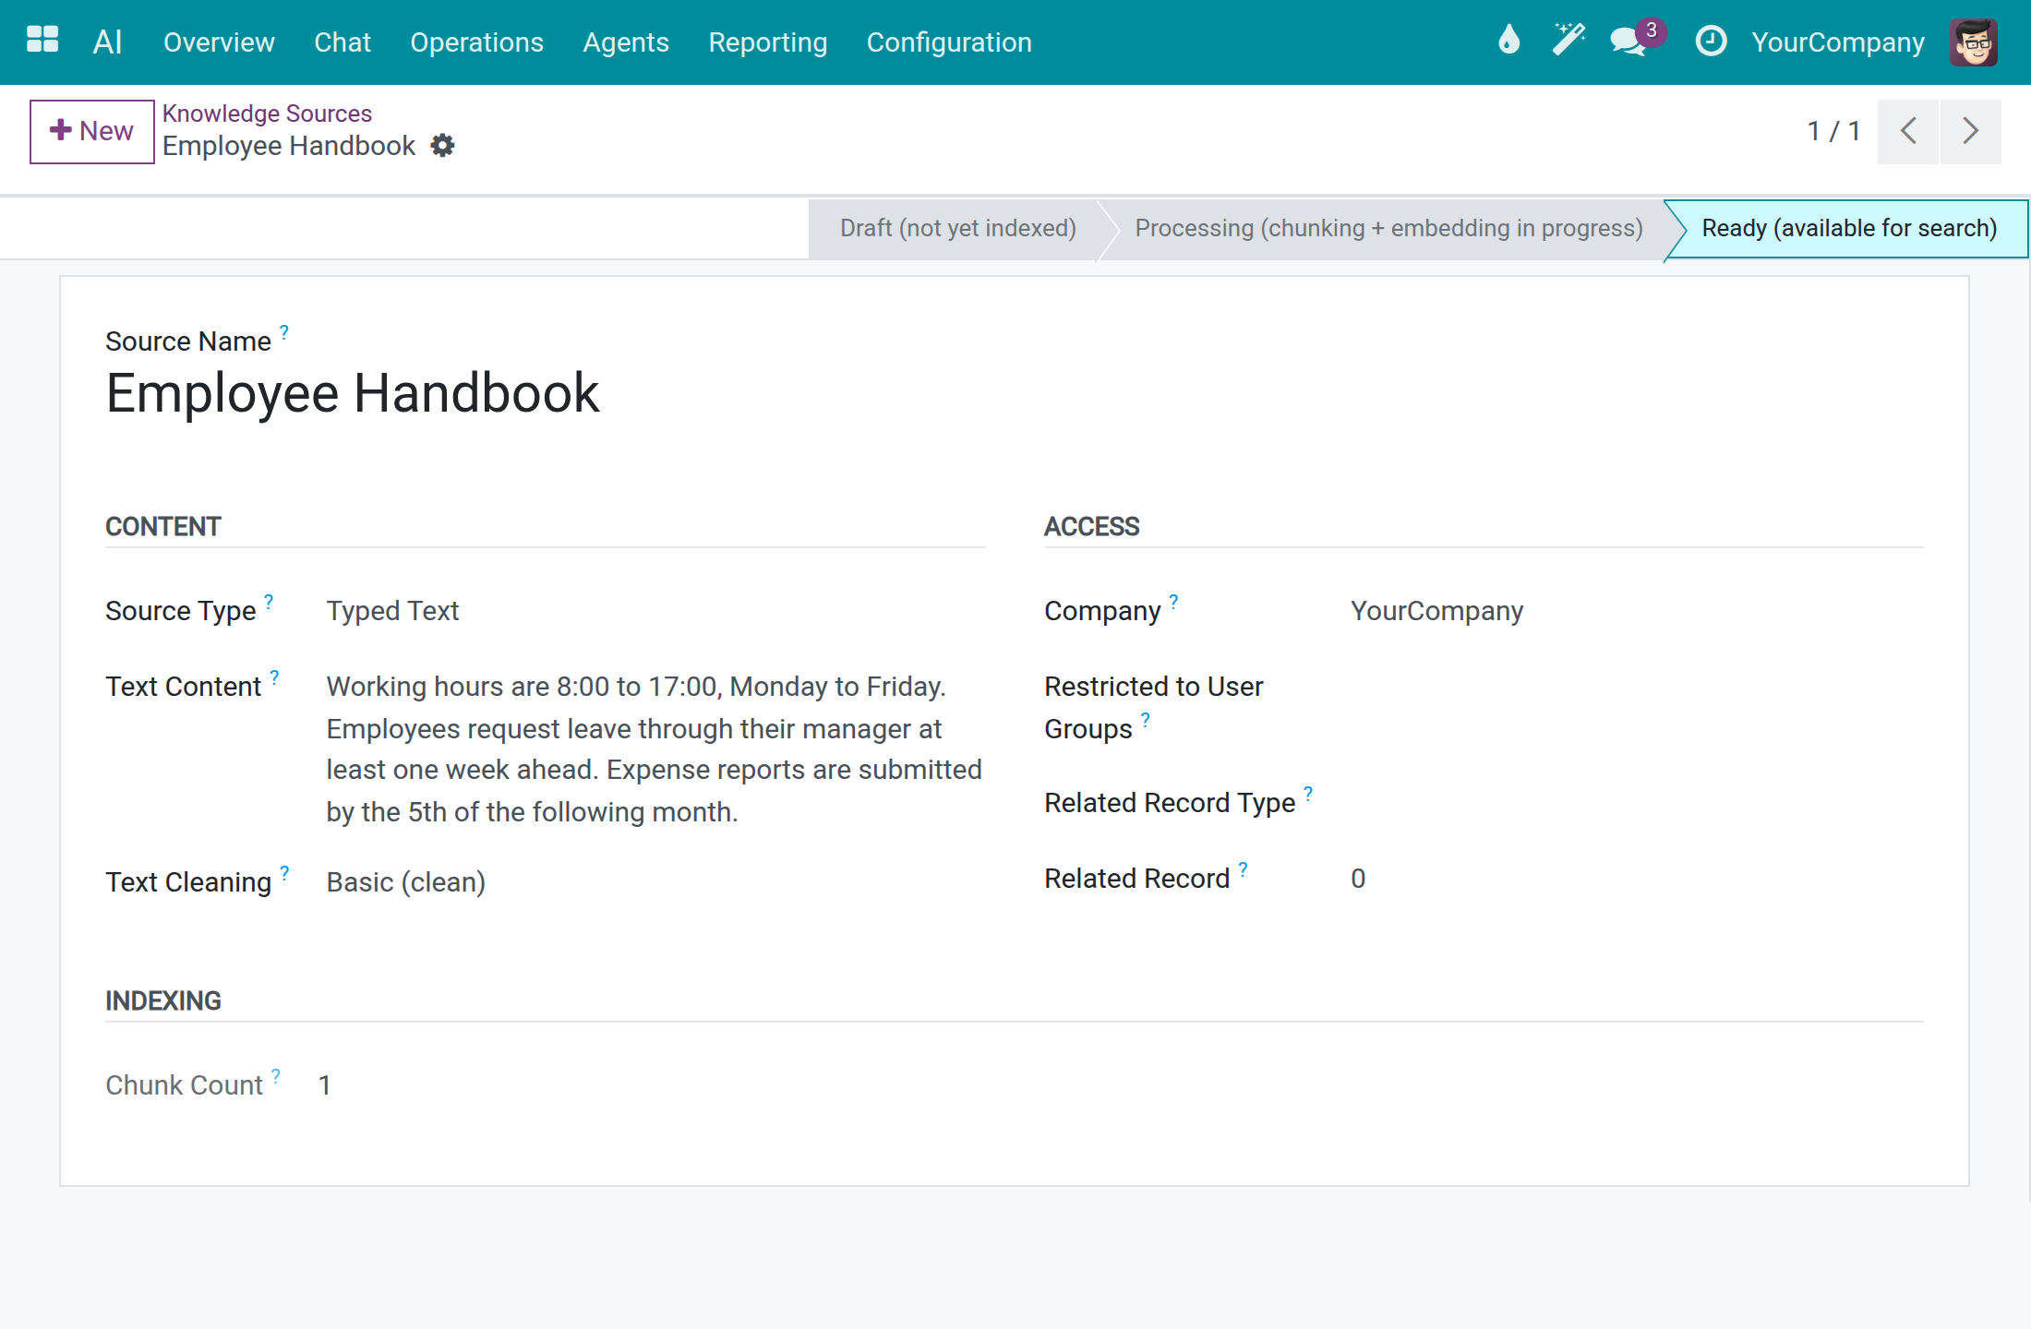Open the Overview menu
The image size is (2031, 1329).
219,42
